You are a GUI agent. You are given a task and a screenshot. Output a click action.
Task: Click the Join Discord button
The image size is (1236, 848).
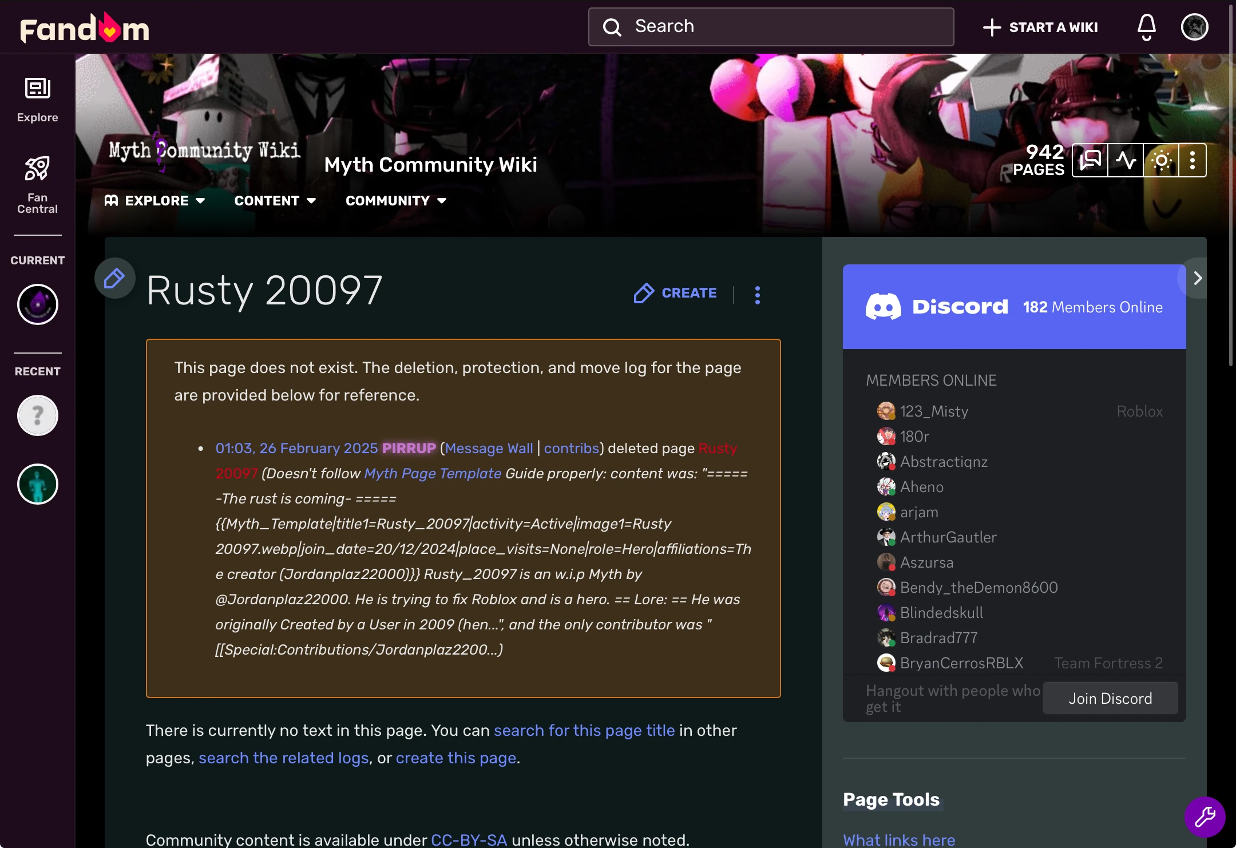[1110, 699]
